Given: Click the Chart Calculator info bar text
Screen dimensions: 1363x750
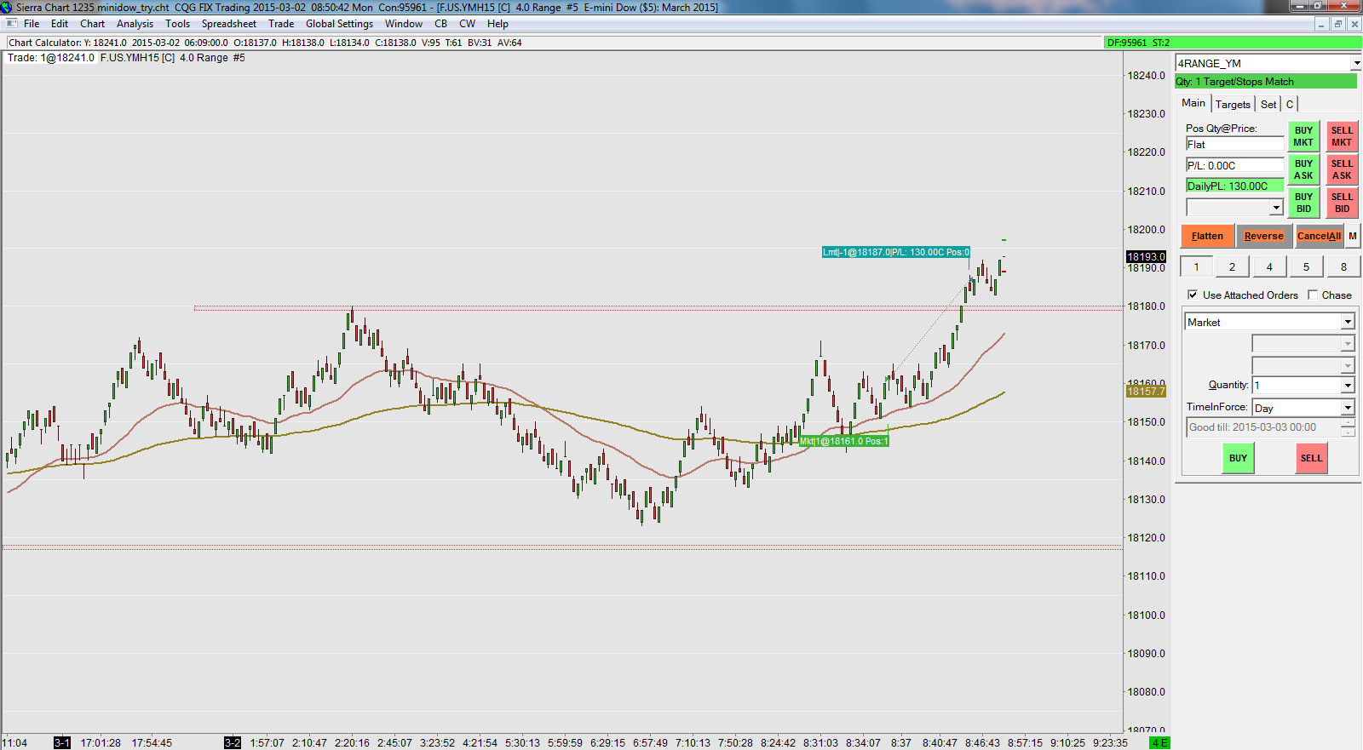Looking at the screenshot, I should point(265,43).
